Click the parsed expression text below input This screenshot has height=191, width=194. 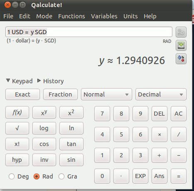tap(31, 41)
